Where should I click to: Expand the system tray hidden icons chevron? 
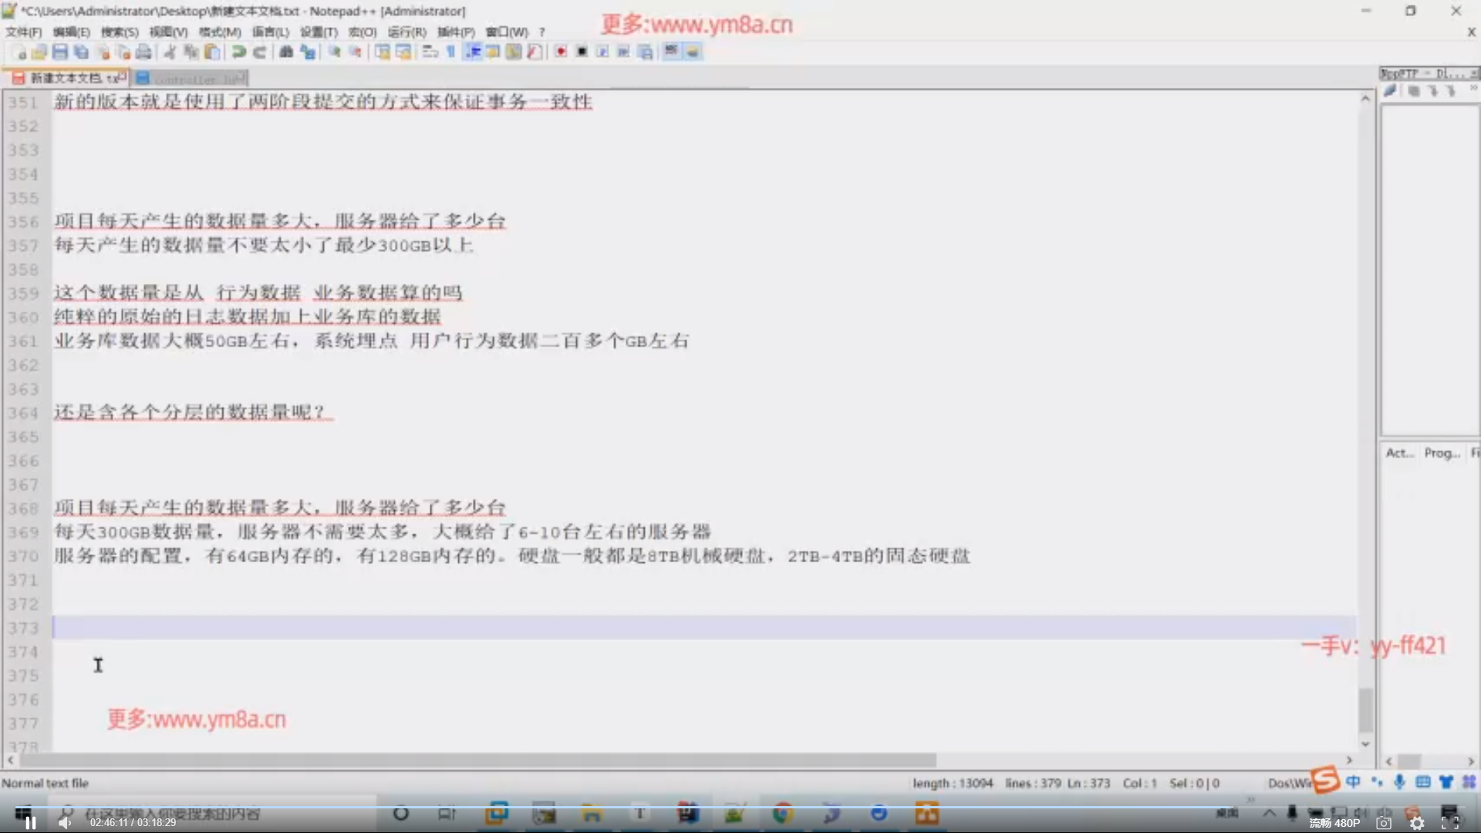click(x=1269, y=812)
